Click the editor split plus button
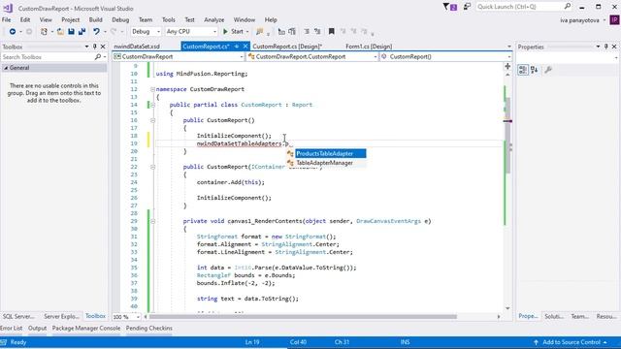Screen dimensions: 621x349 tap(507, 66)
